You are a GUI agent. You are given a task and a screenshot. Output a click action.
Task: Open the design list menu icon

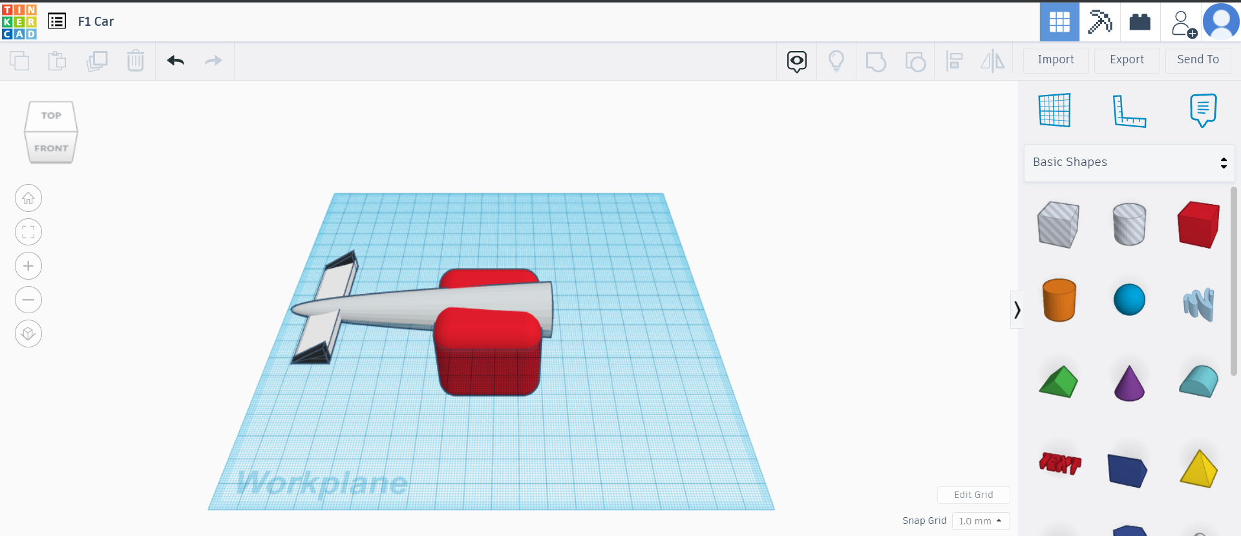[57, 21]
